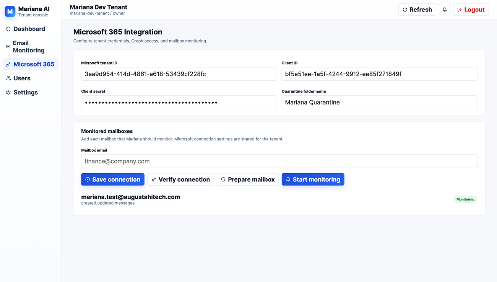Click Verify connection button
The height and width of the screenshot is (282, 497).
180,179
